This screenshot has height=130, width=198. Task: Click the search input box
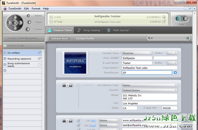pos(169,38)
